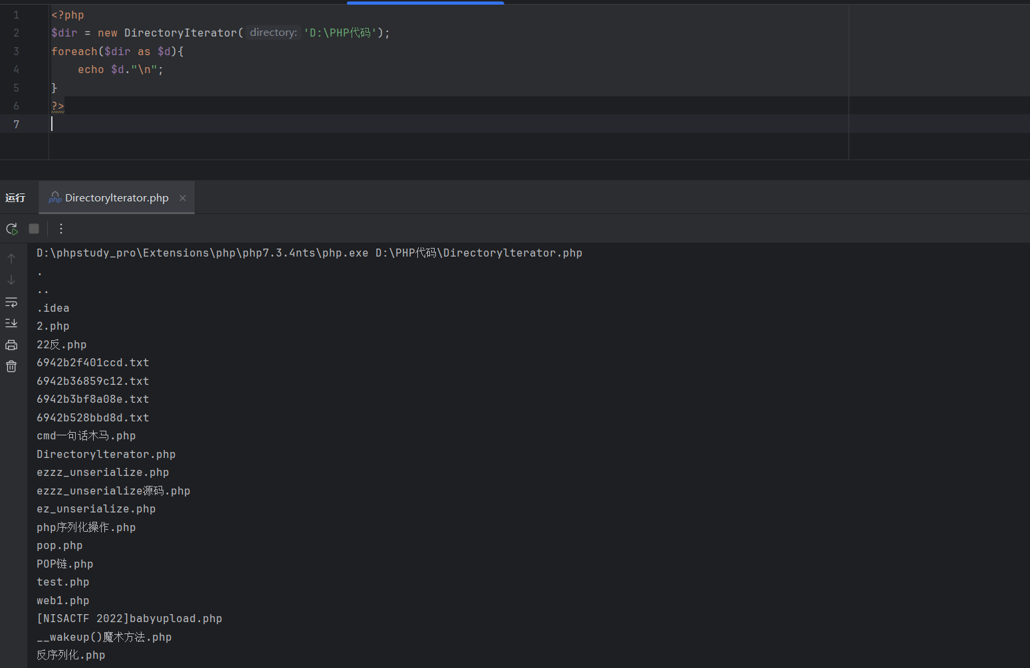Click the 运行 tool window label

15,198
